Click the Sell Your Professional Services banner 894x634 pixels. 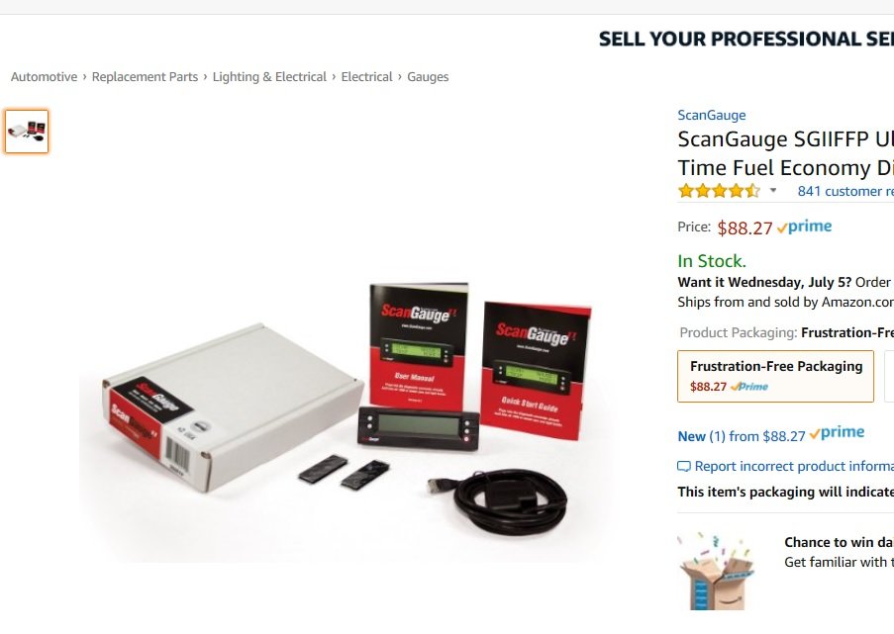745,39
